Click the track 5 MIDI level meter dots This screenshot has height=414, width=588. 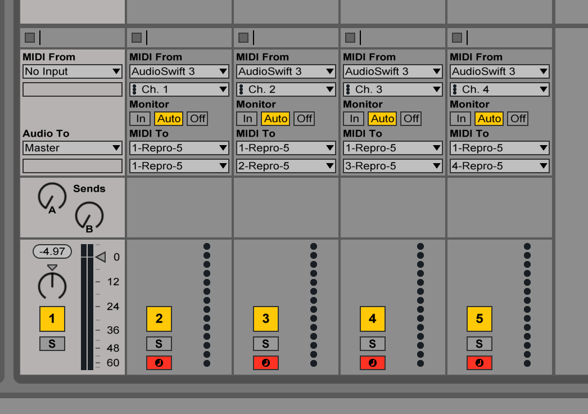pyautogui.click(x=527, y=305)
